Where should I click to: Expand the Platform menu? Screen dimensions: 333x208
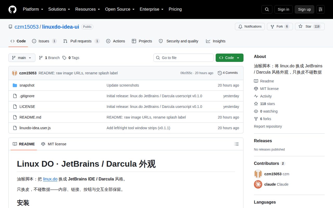[33, 9]
